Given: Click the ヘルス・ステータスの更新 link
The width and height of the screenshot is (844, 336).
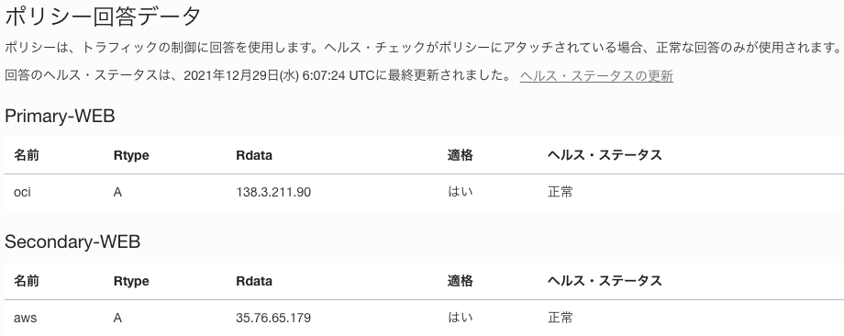Looking at the screenshot, I should coord(596,76).
